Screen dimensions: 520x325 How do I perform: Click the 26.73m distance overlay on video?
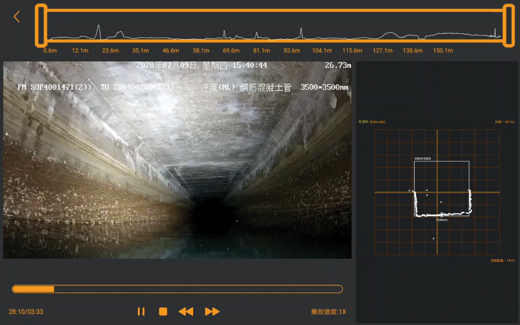coord(338,66)
